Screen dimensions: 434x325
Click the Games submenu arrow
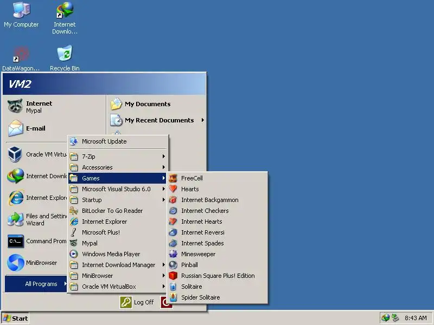pos(164,178)
